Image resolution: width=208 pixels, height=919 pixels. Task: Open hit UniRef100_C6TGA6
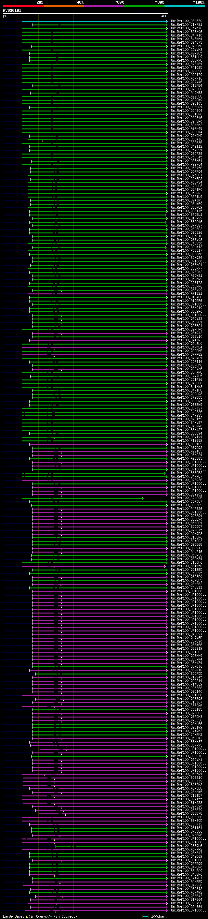[187, 114]
